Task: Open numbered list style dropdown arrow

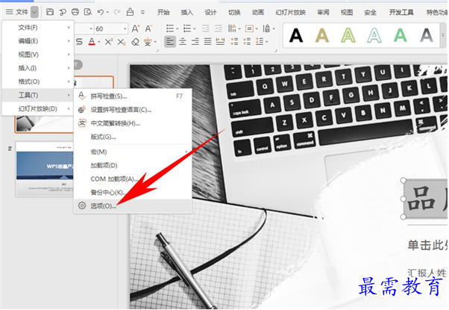Action: pyautogui.click(x=194, y=28)
